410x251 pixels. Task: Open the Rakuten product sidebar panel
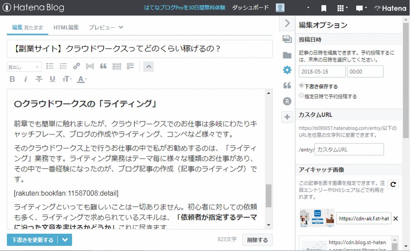pos(287,101)
